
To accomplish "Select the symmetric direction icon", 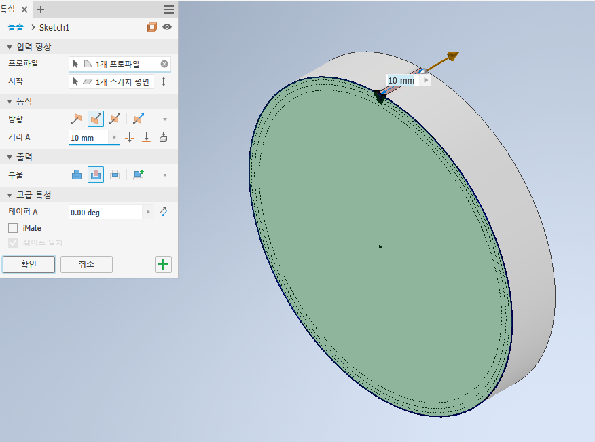I will click(115, 119).
